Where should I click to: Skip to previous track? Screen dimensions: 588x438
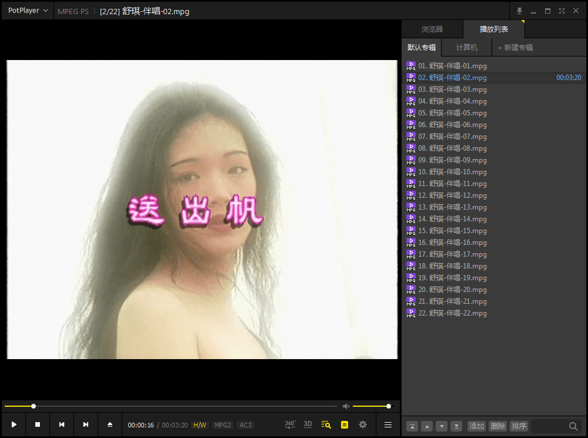point(62,424)
